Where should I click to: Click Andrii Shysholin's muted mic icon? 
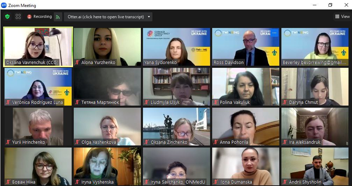click(x=285, y=182)
